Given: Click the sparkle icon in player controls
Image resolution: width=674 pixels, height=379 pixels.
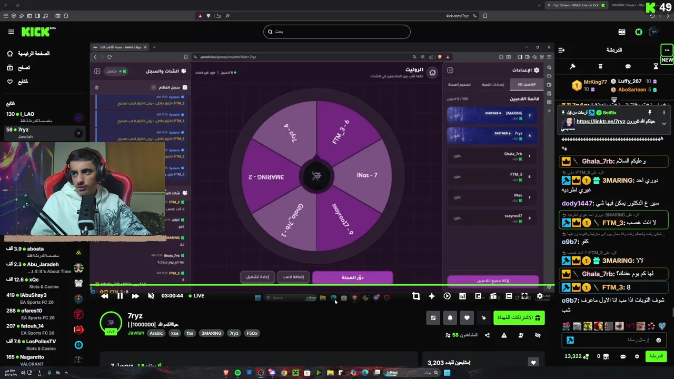Looking at the screenshot, I should click(x=432, y=296).
